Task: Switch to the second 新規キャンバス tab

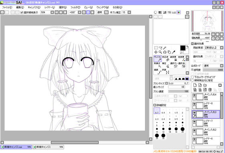Action: pos(48,147)
